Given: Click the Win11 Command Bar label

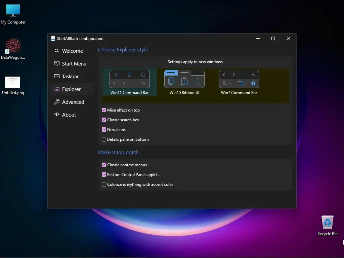Looking at the screenshot, I should tap(129, 93).
